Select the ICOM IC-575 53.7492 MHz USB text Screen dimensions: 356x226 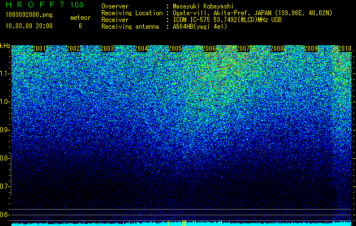(x=227, y=20)
